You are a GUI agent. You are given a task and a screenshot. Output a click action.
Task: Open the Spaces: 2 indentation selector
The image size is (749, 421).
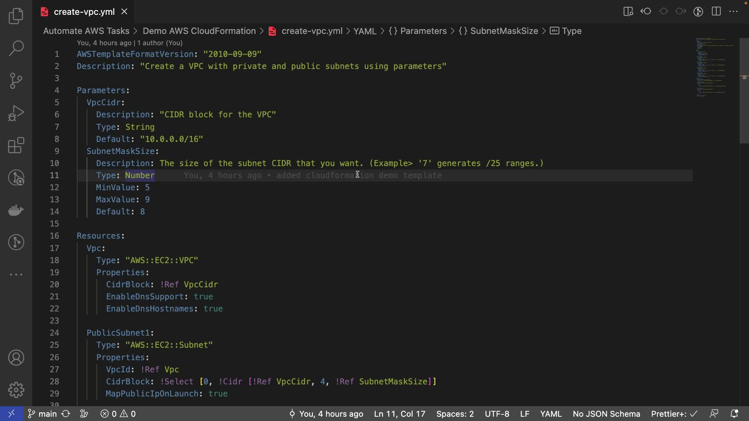[x=455, y=414]
